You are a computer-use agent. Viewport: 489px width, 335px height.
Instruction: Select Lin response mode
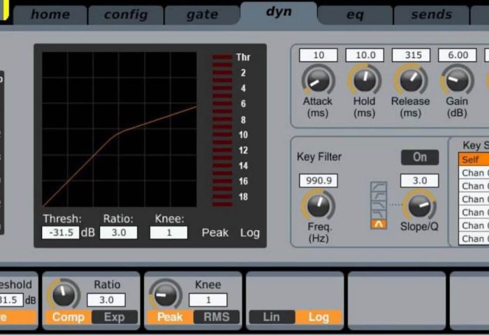(x=272, y=317)
